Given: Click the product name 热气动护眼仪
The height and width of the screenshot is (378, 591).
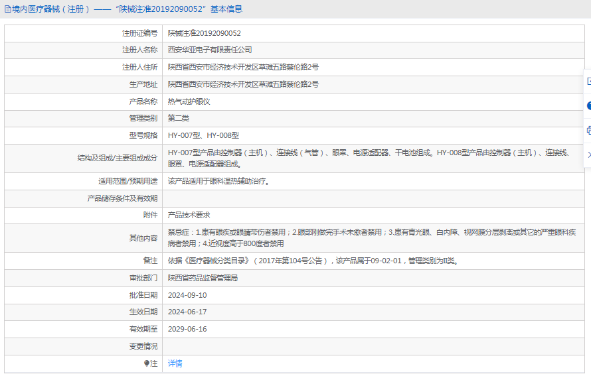Looking at the screenshot, I should [x=189, y=101].
